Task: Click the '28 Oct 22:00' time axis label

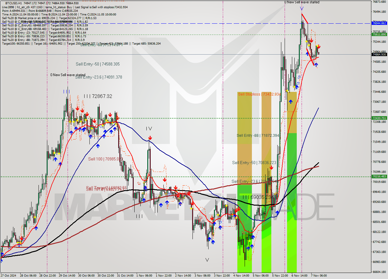Action: point(47,276)
